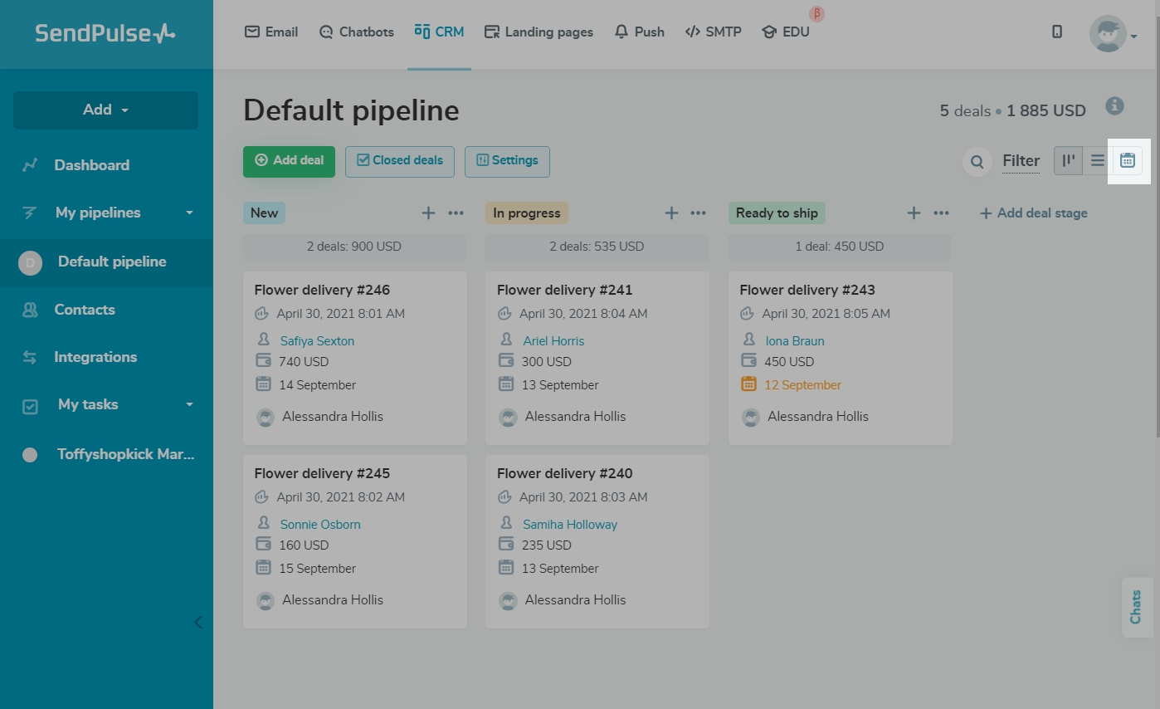Click the Add deal button
1160x709 pixels.
click(289, 161)
